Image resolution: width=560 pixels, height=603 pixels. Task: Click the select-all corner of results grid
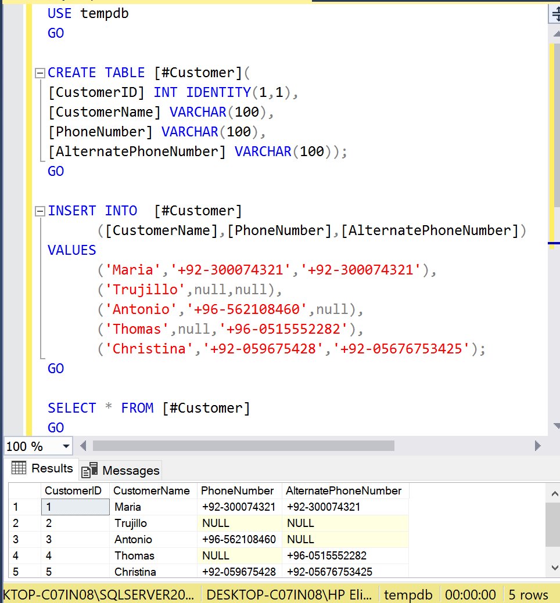(x=23, y=491)
